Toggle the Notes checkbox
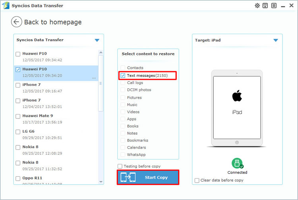Viewport: 298px width, 200px height. 123,133
